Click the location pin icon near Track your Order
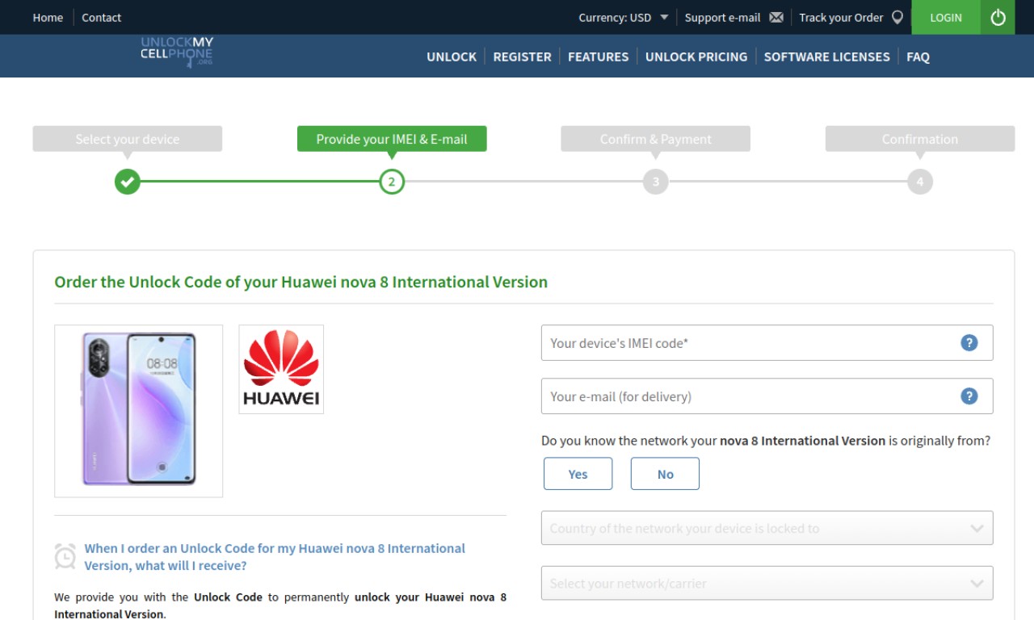Screen dimensions: 1034x620 897,17
